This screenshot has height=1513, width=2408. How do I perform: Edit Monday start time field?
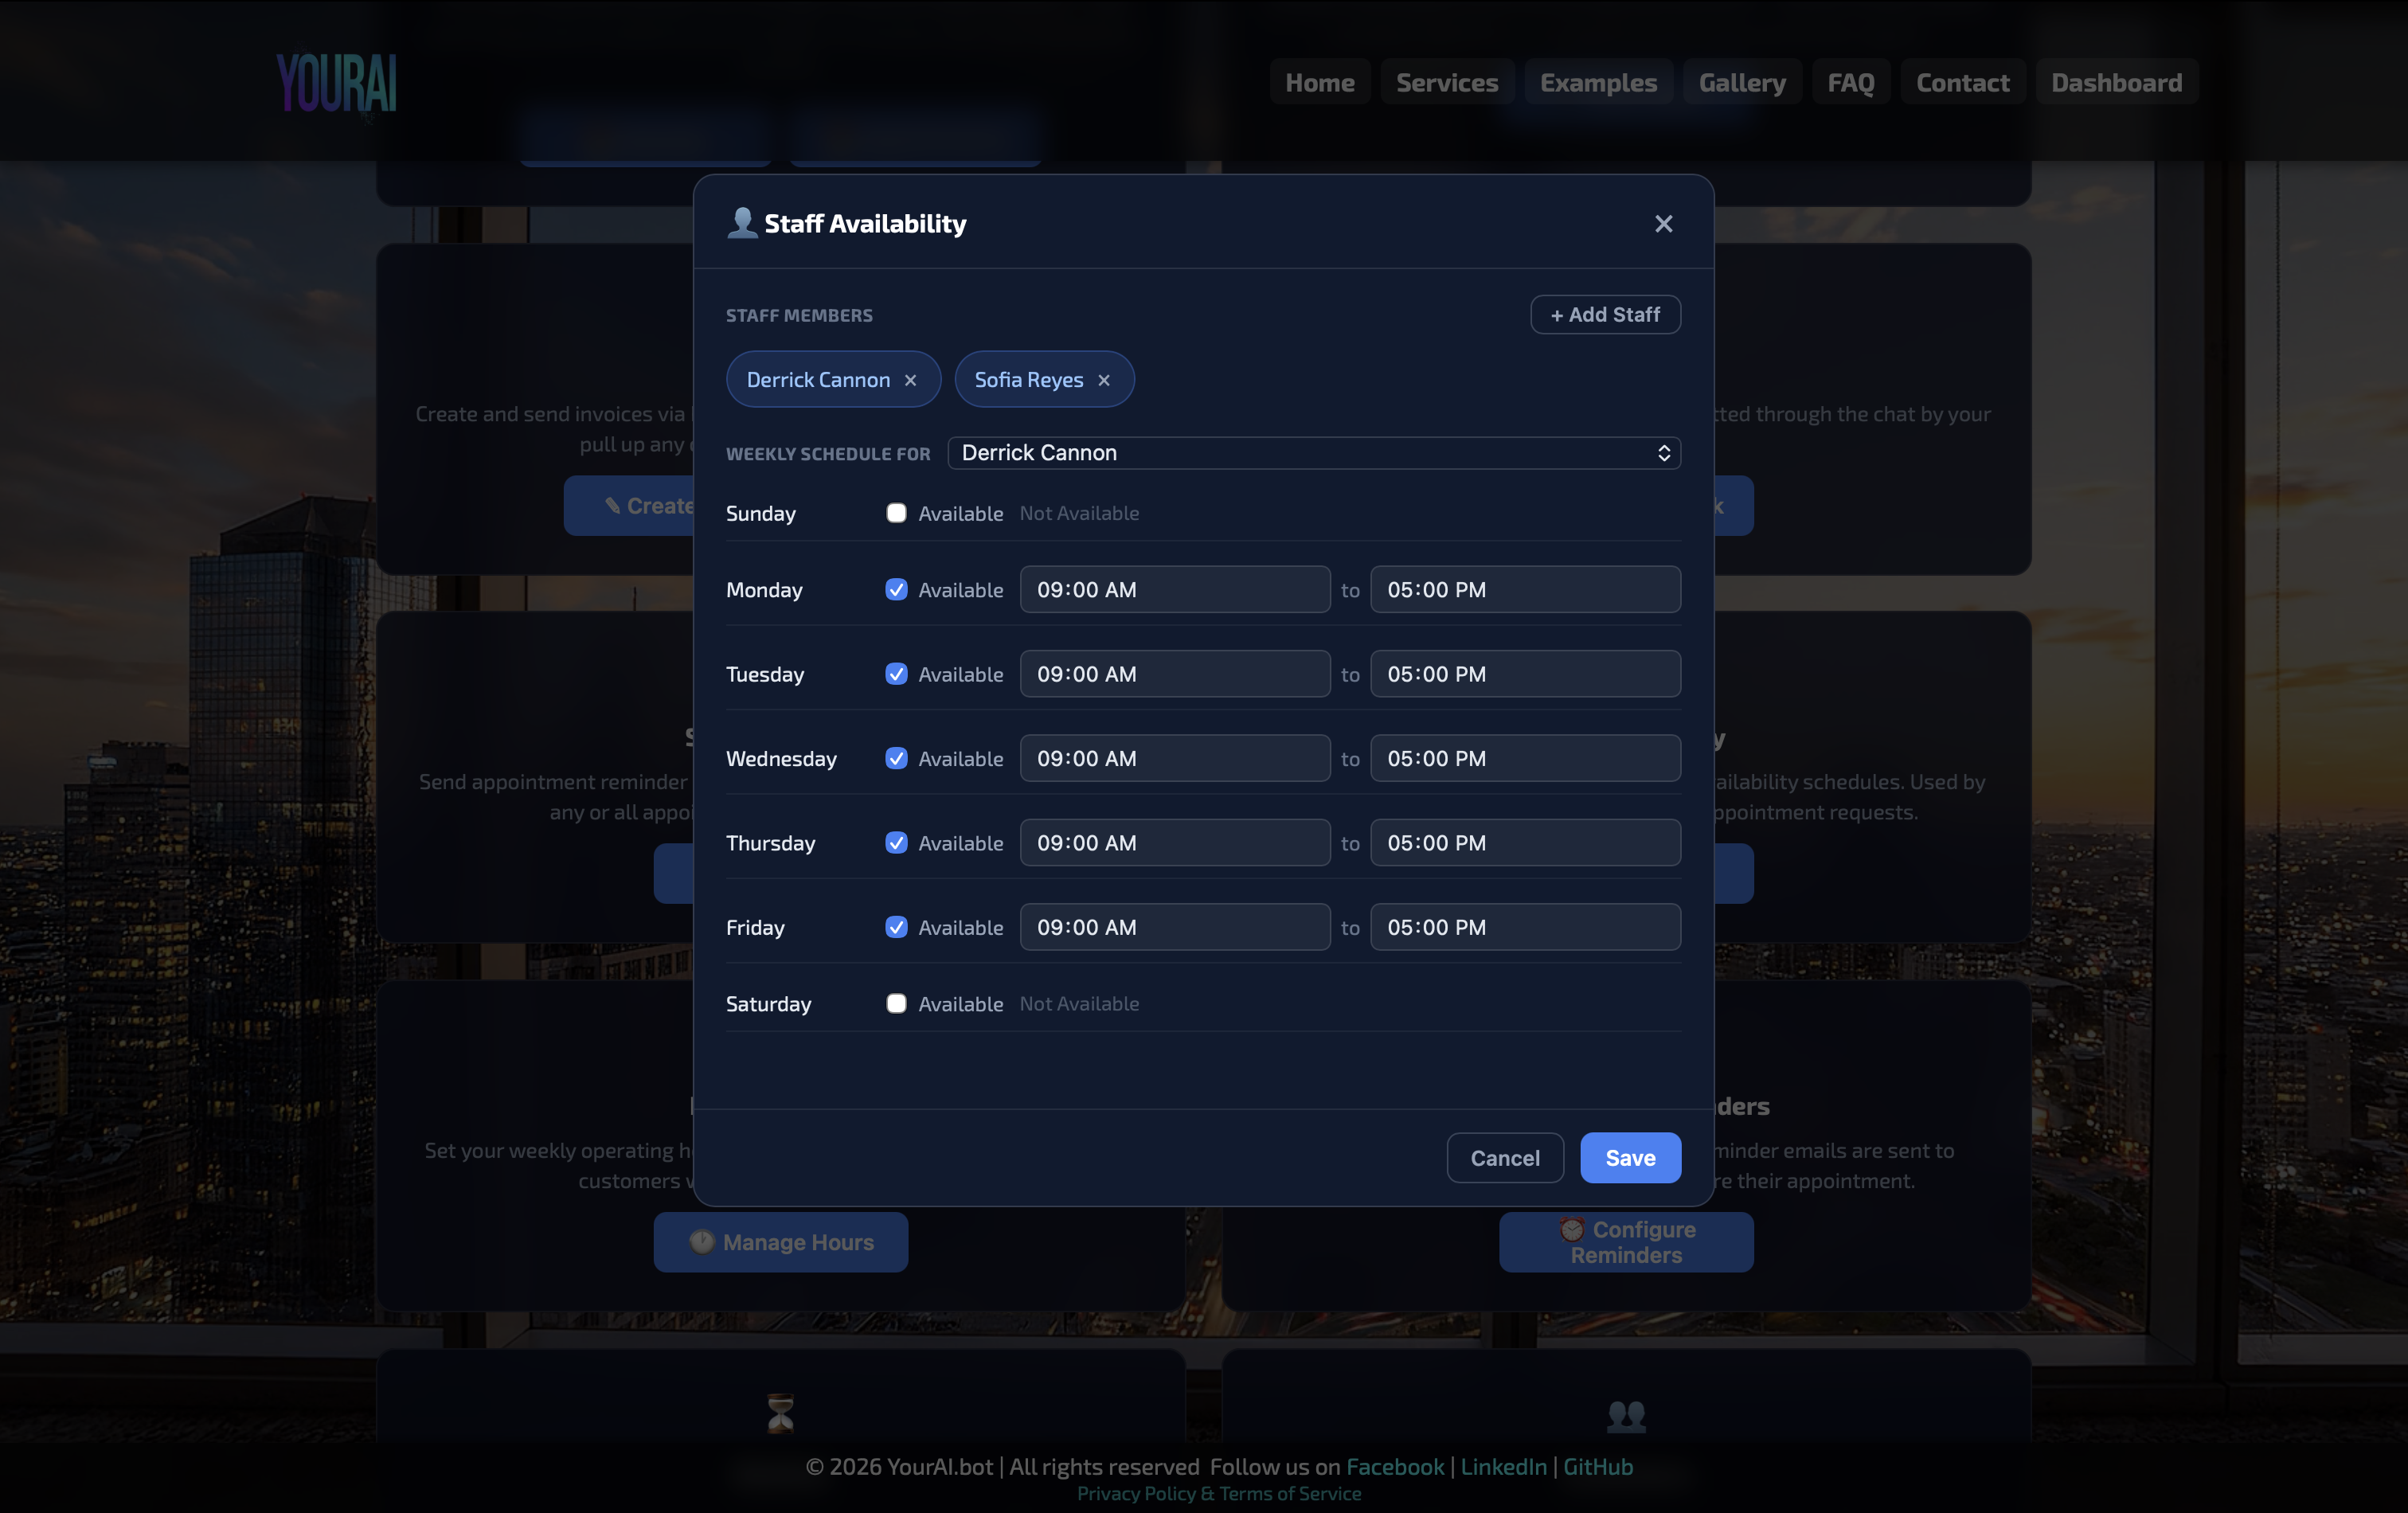pos(1175,590)
